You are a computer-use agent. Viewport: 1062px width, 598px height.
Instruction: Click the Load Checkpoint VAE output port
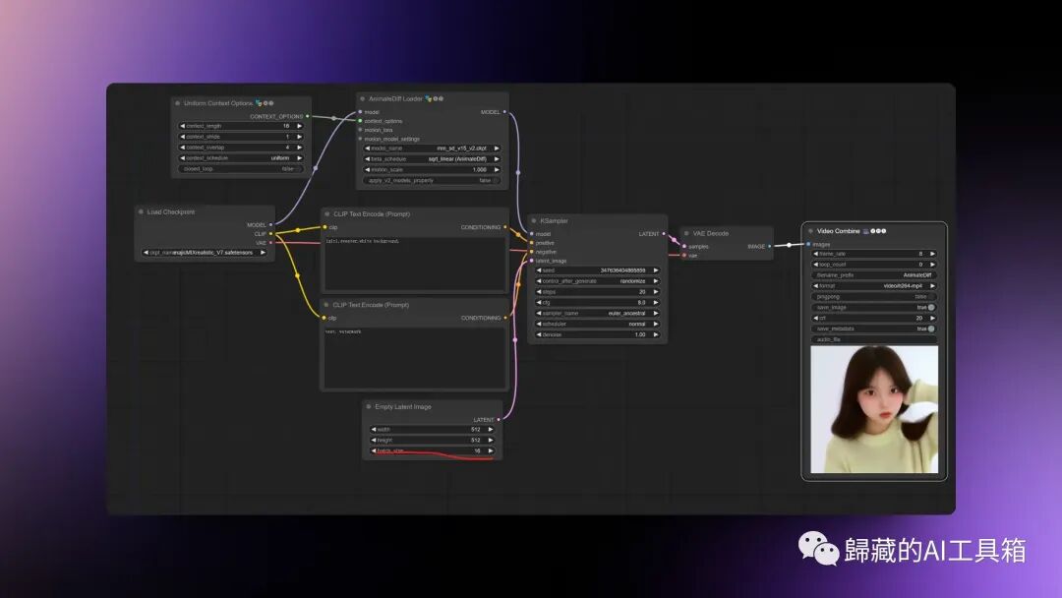click(271, 243)
